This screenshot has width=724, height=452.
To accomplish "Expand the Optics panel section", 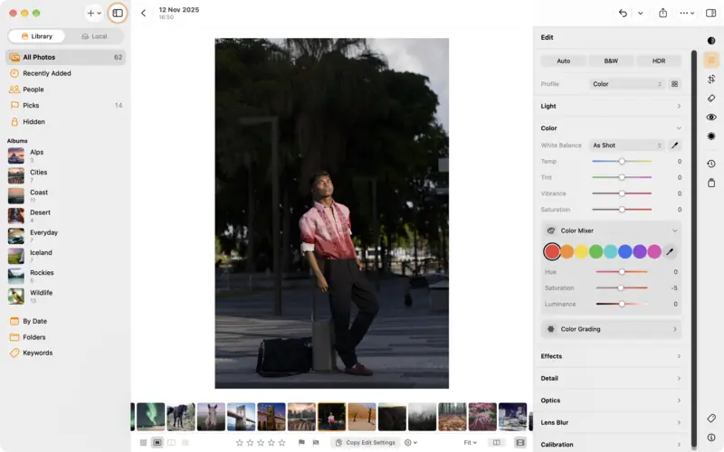I will (x=611, y=400).
